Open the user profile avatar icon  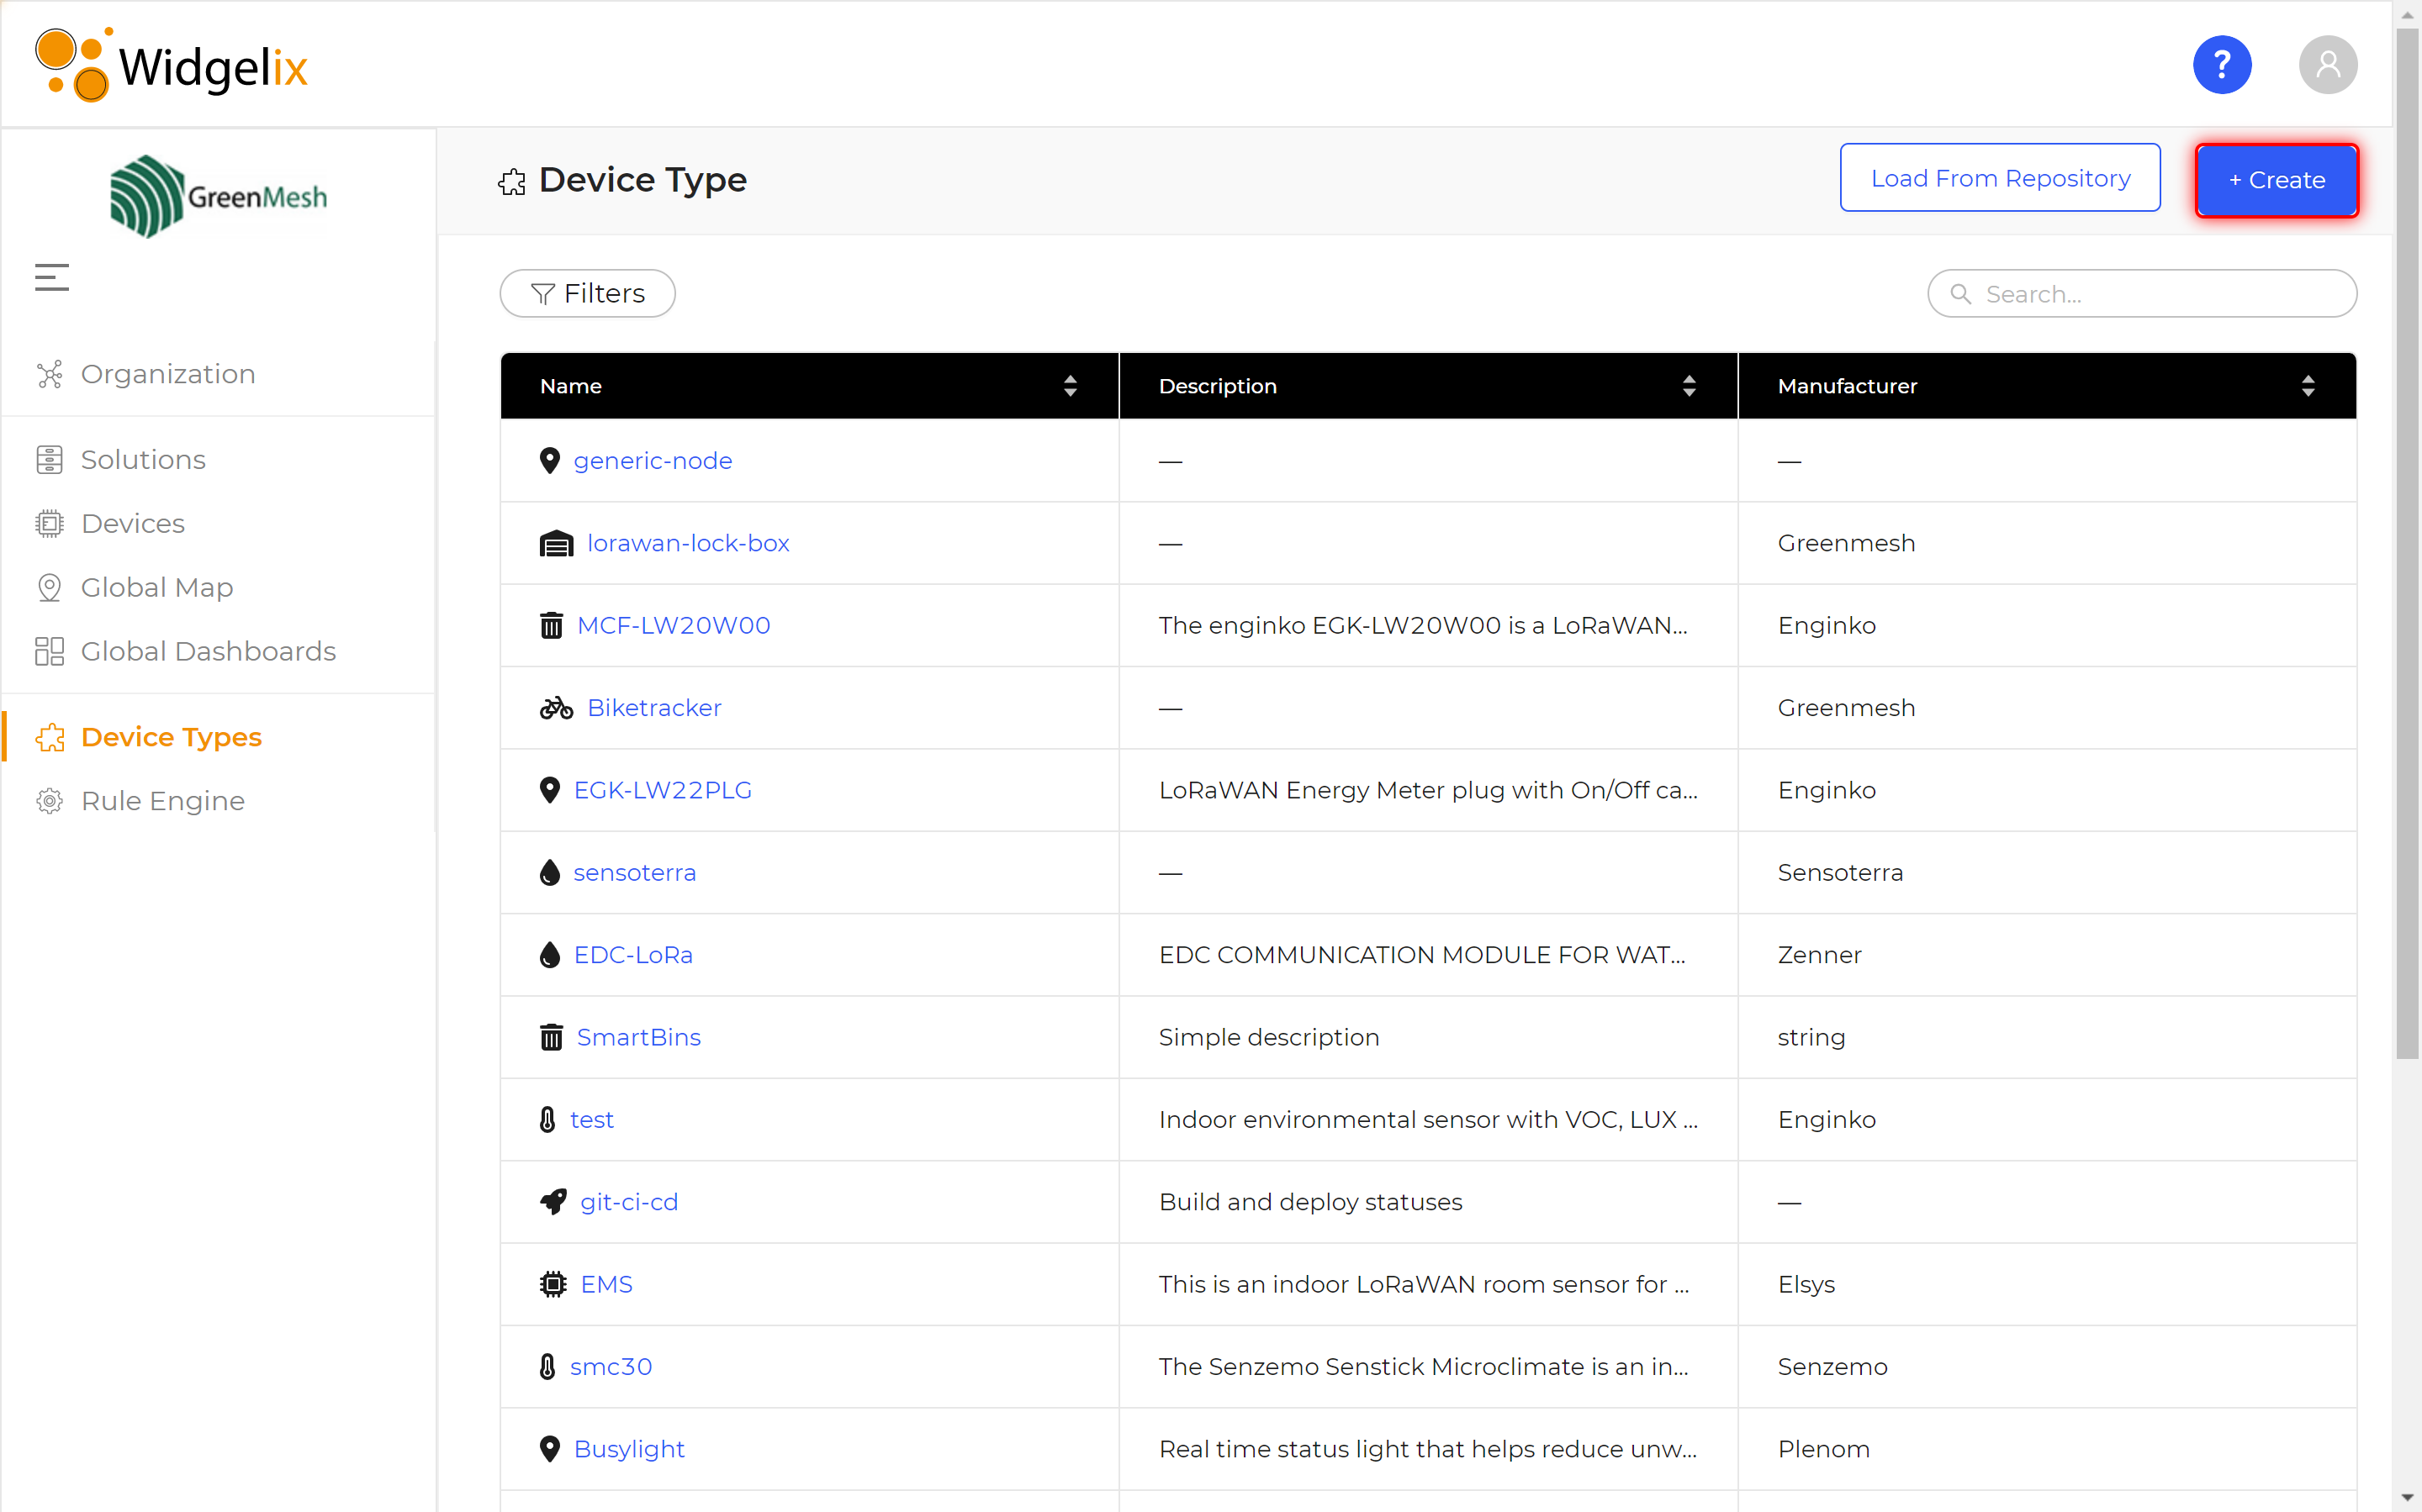[2327, 65]
